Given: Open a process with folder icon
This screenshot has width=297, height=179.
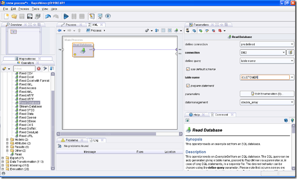Looking at the screenshot, I should [14, 17].
